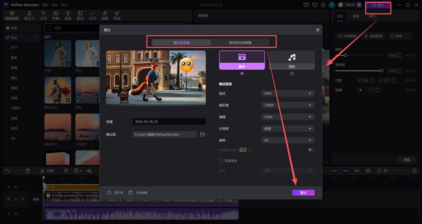Viewport: 422px width, 224px height.
Task: Adjust the Opacity slider handle
Action: pos(382,71)
